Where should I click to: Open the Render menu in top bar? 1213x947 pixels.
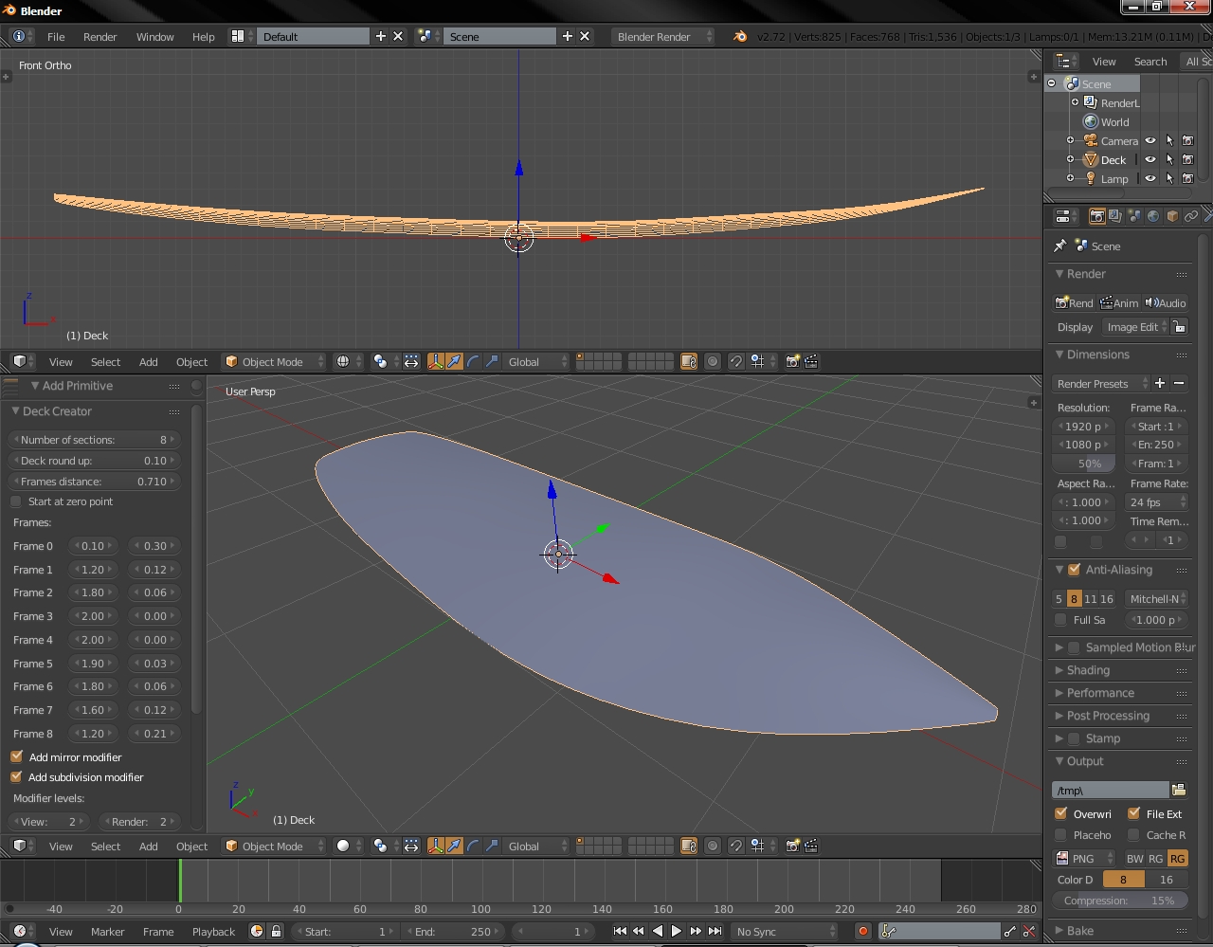[x=100, y=36]
